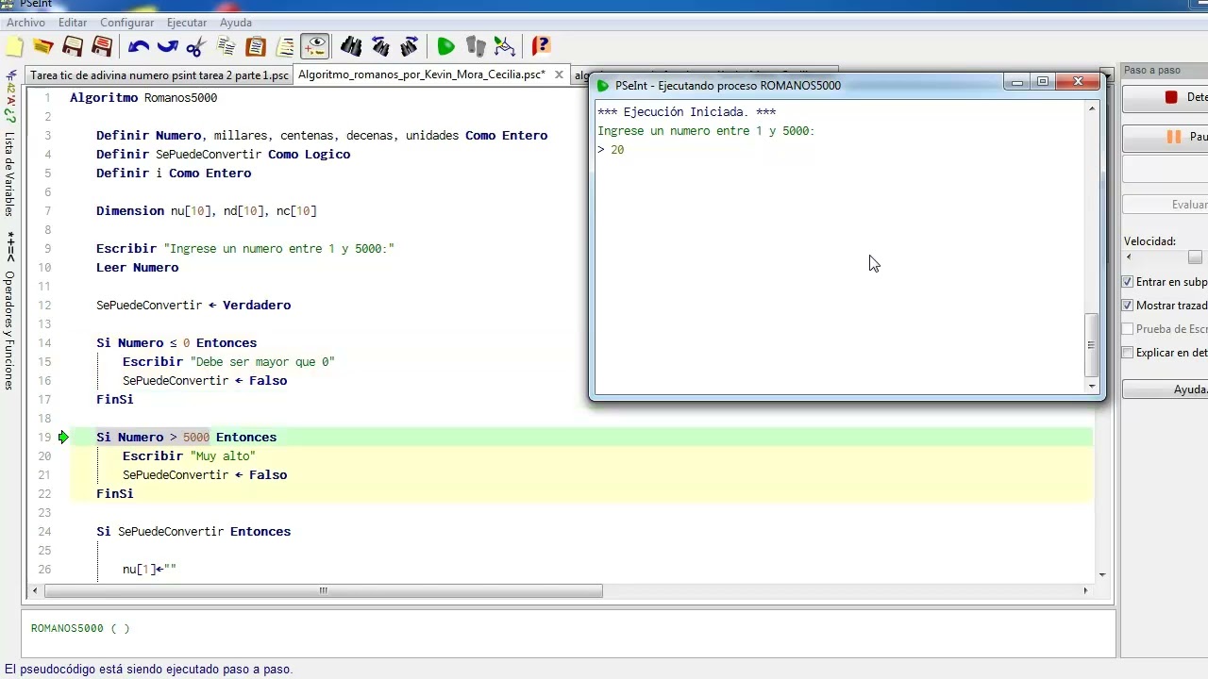The width and height of the screenshot is (1208, 679).
Task: Click the Velocidad slider left arrow
Action: coord(1130,257)
